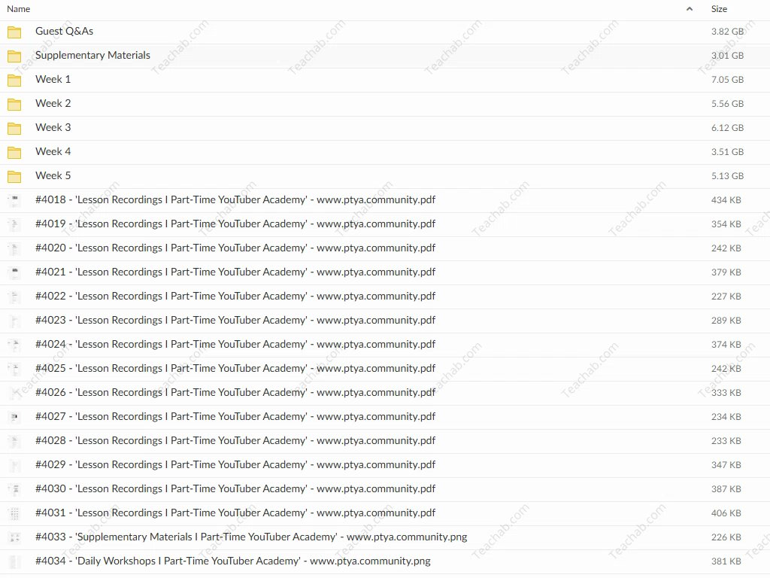770x578 pixels.
Task: Click the Week 2 folder icon
Action: coord(14,105)
